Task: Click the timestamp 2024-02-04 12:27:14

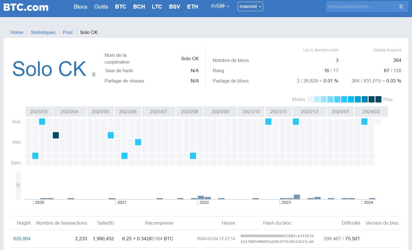Action: (216, 239)
